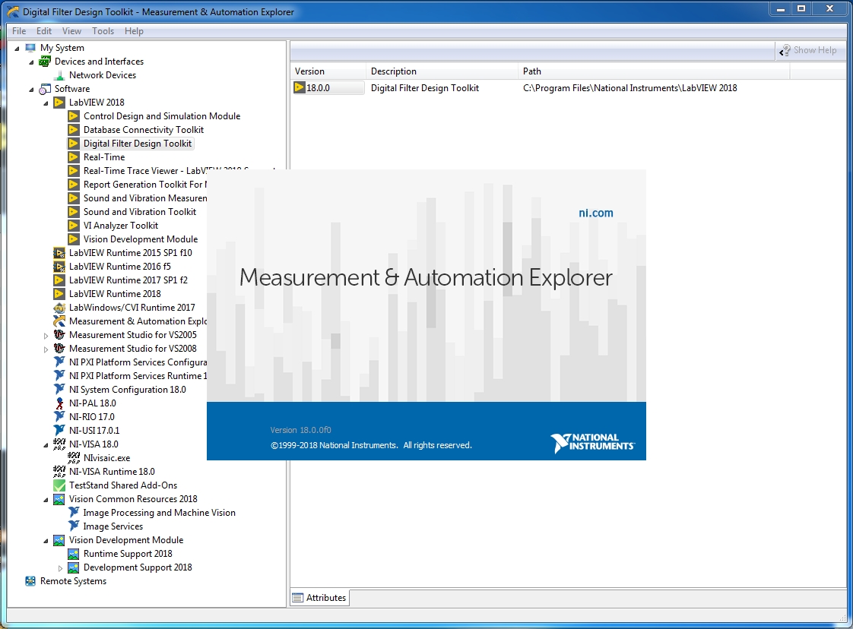Click the Software node icon
853x629 pixels.
45,89
